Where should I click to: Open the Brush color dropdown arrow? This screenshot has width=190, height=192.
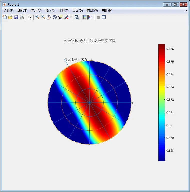pyautogui.click(x=71, y=17)
